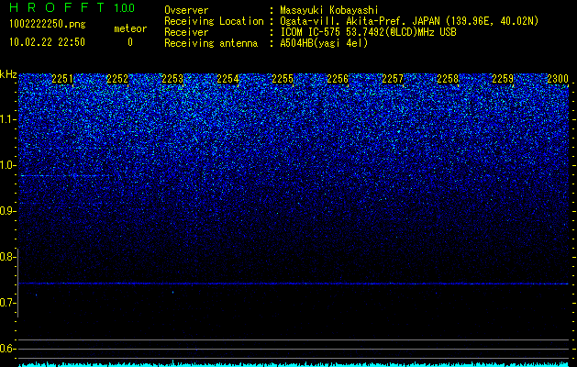Click the 2254 time marker
The height and width of the screenshot is (367, 577).
(227, 79)
